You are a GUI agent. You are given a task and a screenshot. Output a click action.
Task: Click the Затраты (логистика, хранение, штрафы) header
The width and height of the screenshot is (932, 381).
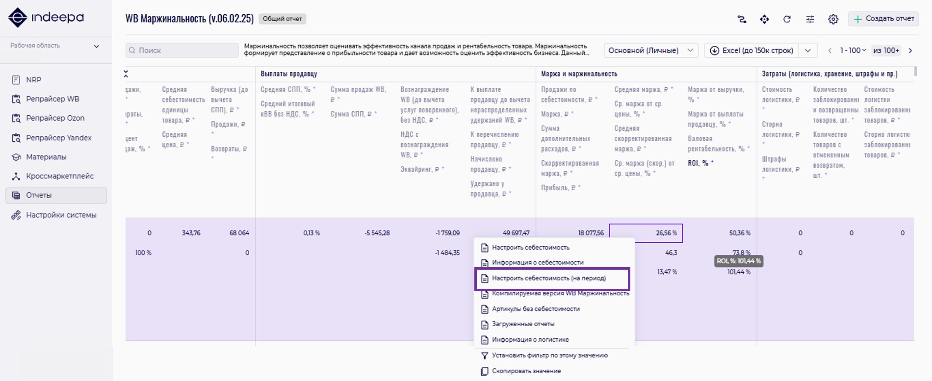(829, 74)
